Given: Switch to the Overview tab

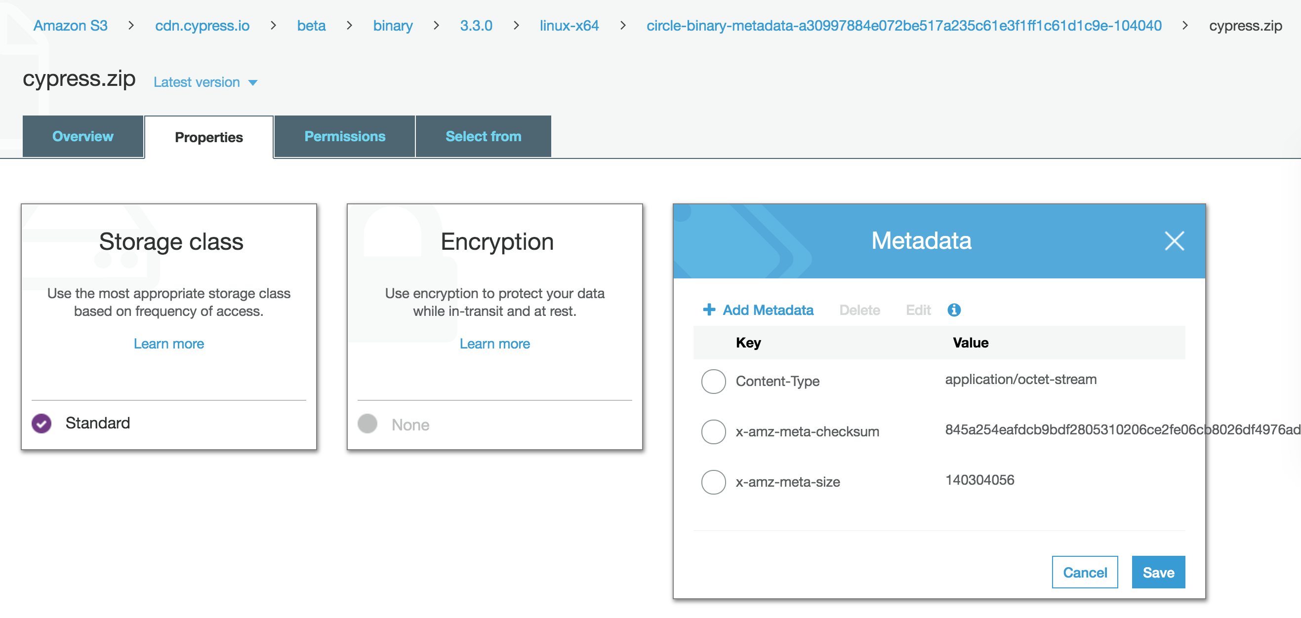Looking at the screenshot, I should click(x=83, y=136).
